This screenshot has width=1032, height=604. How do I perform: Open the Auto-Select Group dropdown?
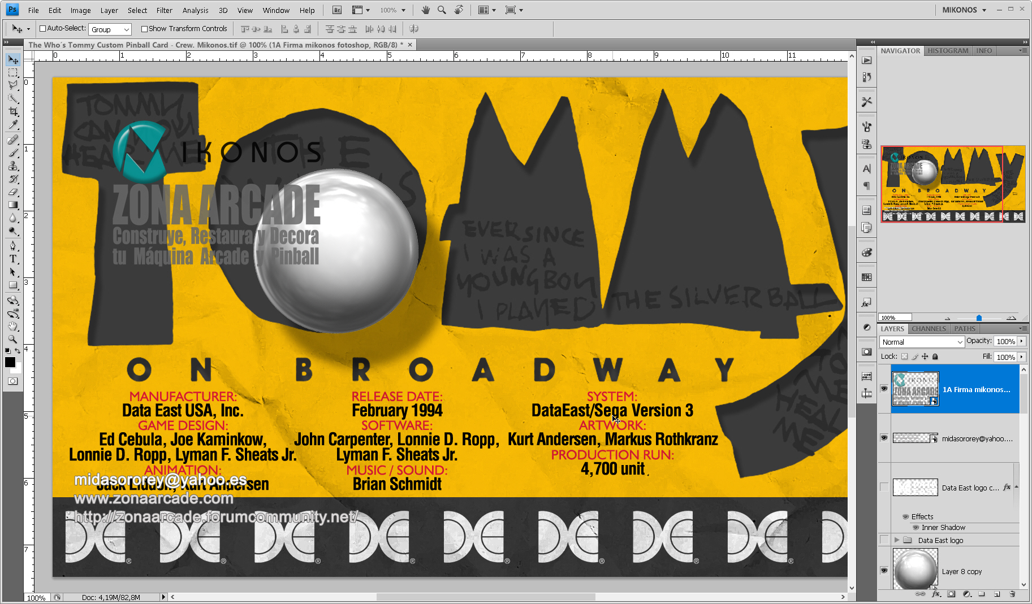[110, 29]
